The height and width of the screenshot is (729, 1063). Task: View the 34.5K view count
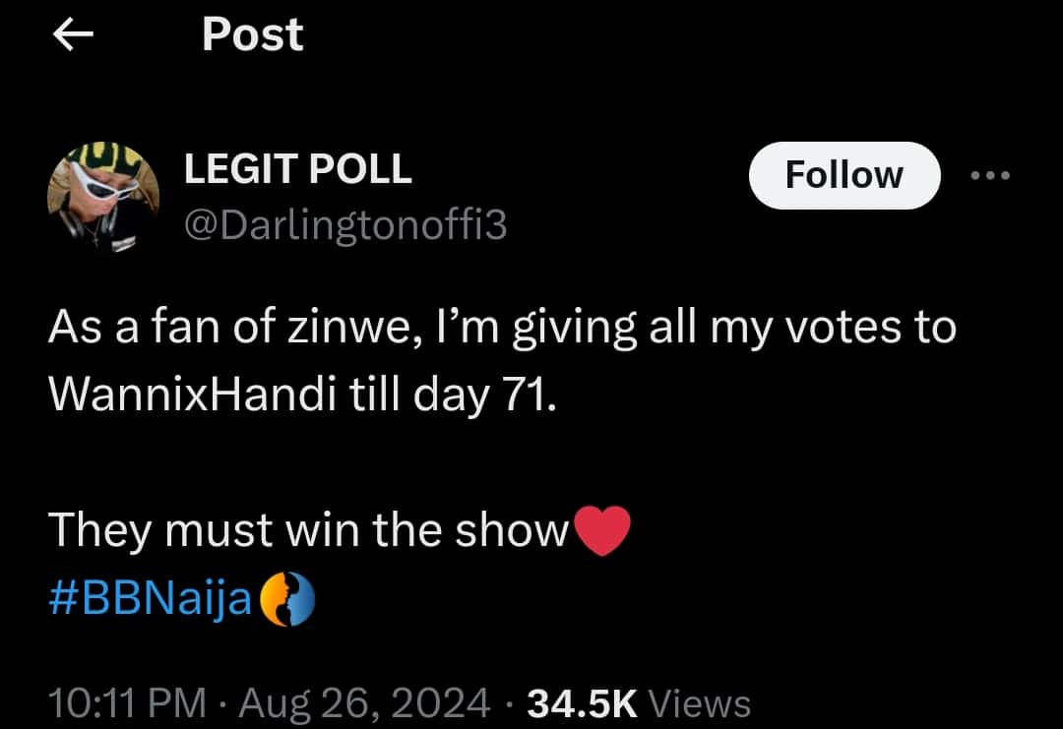[x=583, y=702]
